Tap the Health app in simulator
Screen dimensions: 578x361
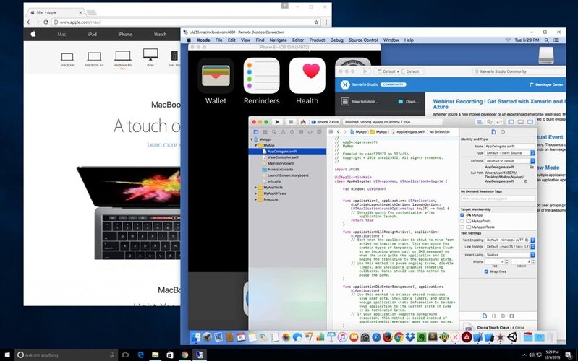307,76
